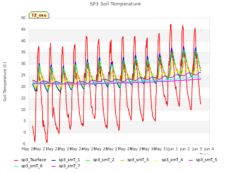Click the 20 y-axis tick label
The height and width of the screenshot is (173, 231).
click(23, 86)
